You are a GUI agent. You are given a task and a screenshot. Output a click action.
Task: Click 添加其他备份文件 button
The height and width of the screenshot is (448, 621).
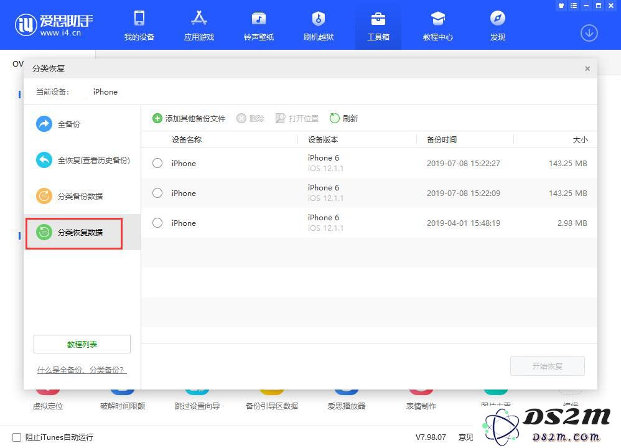[189, 118]
